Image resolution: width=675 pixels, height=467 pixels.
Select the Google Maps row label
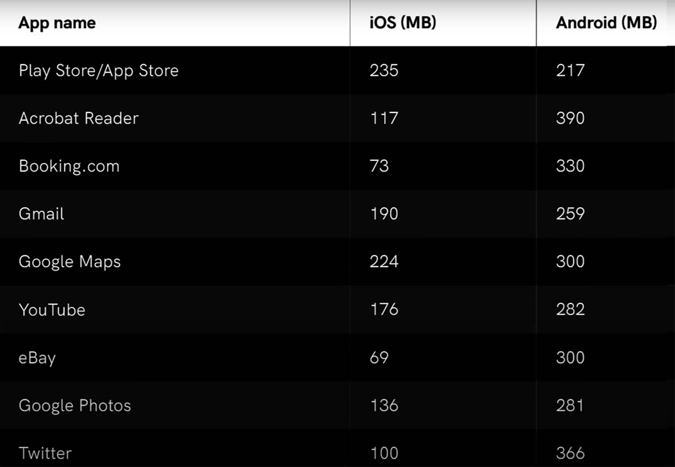[x=69, y=262]
